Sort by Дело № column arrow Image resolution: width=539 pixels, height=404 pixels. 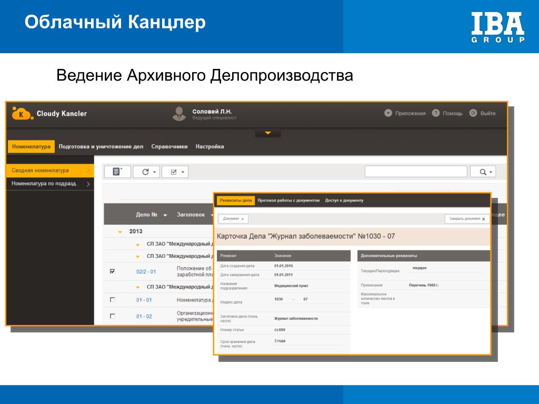pos(165,215)
